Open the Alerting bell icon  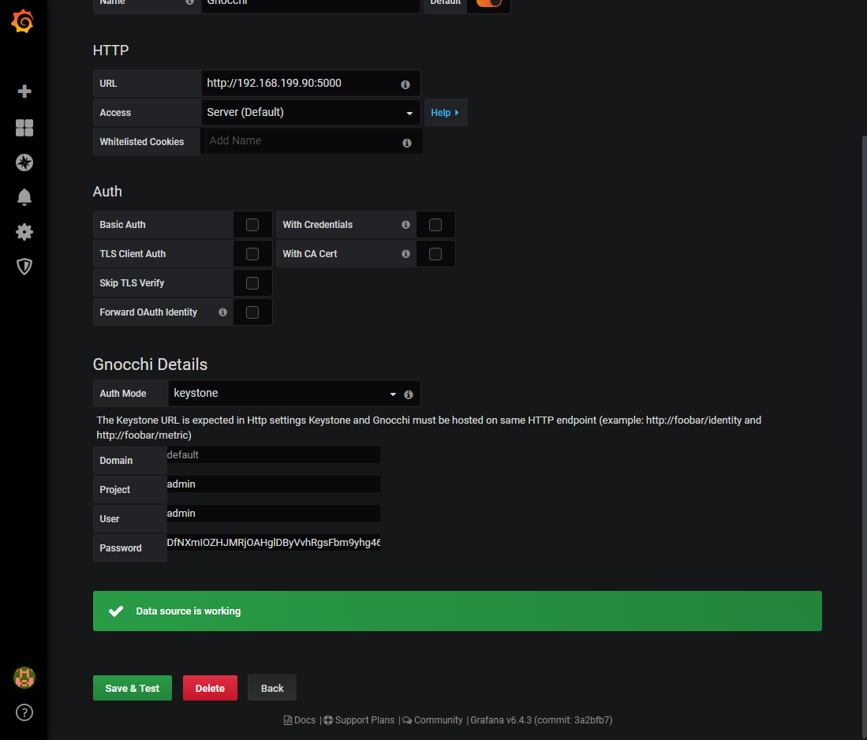[24, 196]
